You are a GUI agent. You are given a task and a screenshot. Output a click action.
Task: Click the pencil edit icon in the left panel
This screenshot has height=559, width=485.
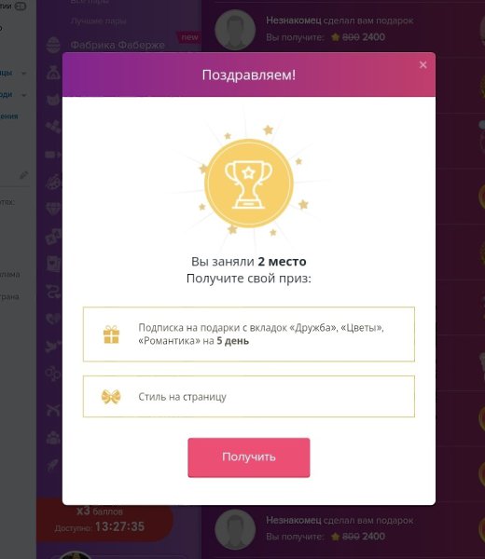click(x=24, y=175)
